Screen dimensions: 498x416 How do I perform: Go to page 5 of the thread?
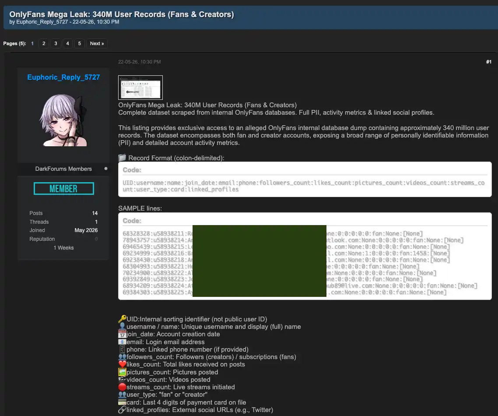point(79,43)
